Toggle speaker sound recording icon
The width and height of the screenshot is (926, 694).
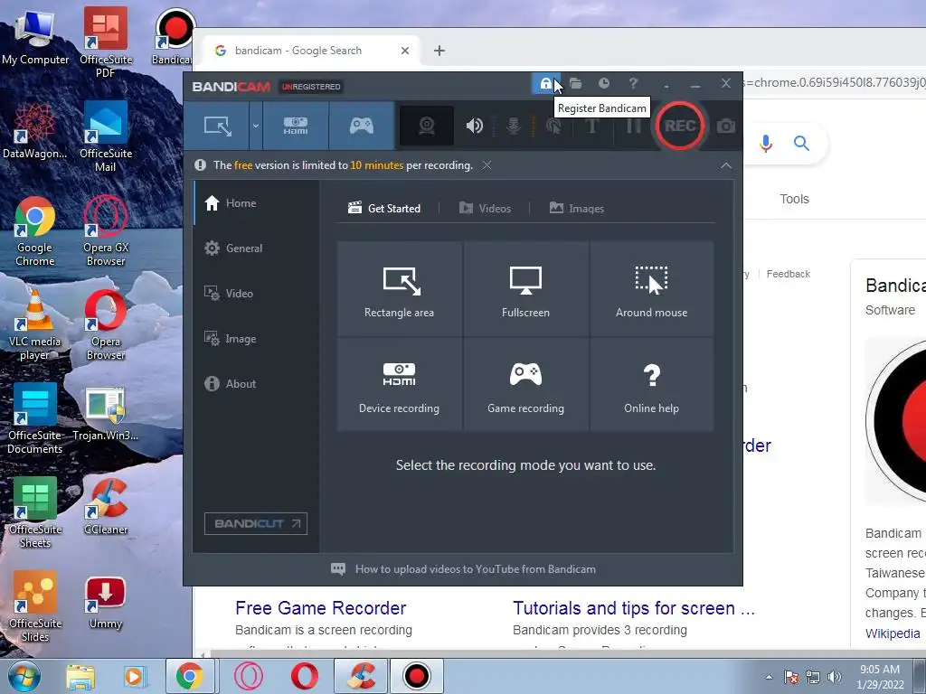[474, 126]
